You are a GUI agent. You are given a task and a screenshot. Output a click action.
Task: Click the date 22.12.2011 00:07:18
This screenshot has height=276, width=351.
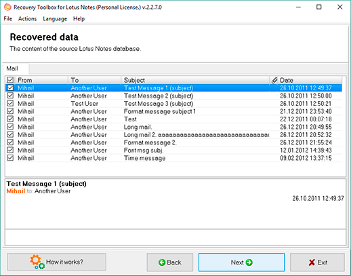point(306,119)
